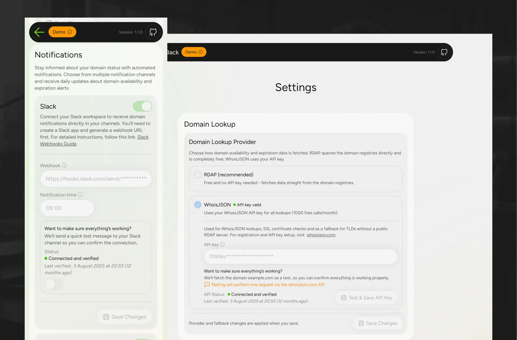Image resolution: width=517 pixels, height=340 pixels.
Task: Open the GitHub icon in the Notifications panel header
Action: tap(153, 32)
